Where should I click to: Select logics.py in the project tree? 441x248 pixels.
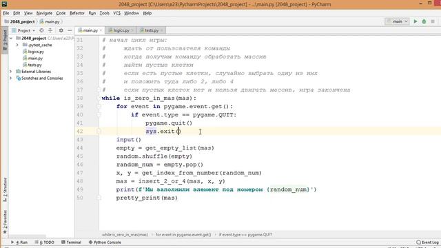[36, 52]
